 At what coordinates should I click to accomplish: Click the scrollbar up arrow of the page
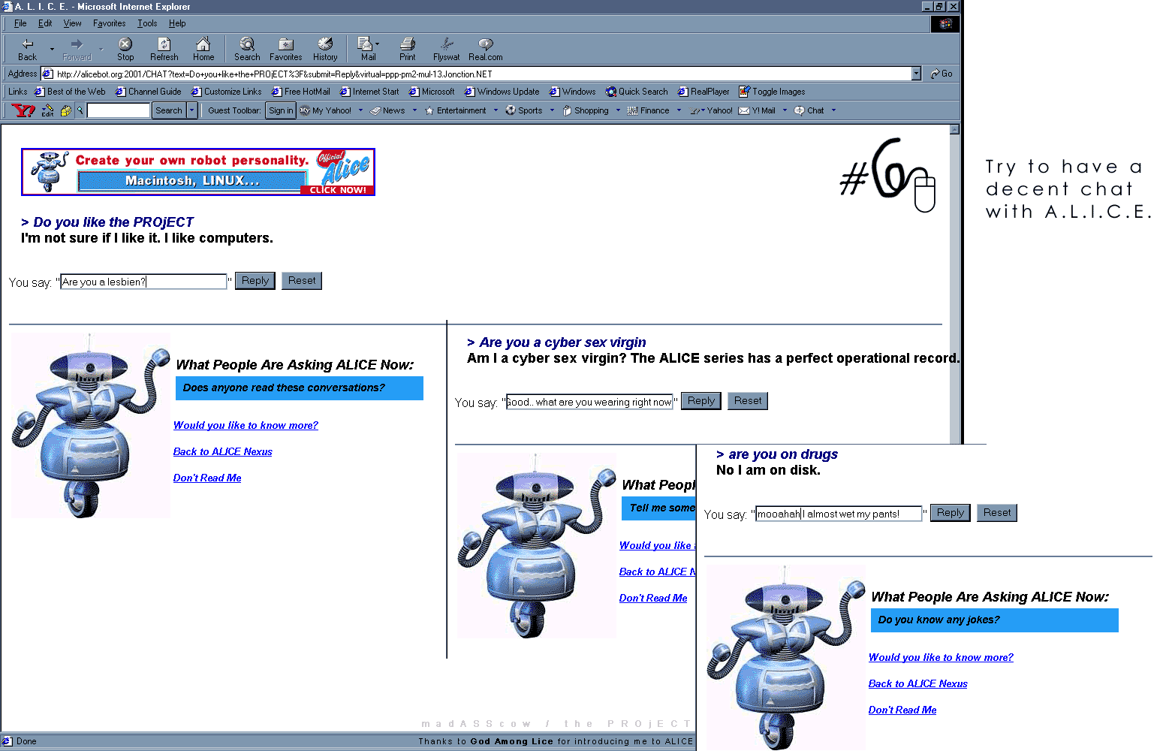[x=954, y=129]
